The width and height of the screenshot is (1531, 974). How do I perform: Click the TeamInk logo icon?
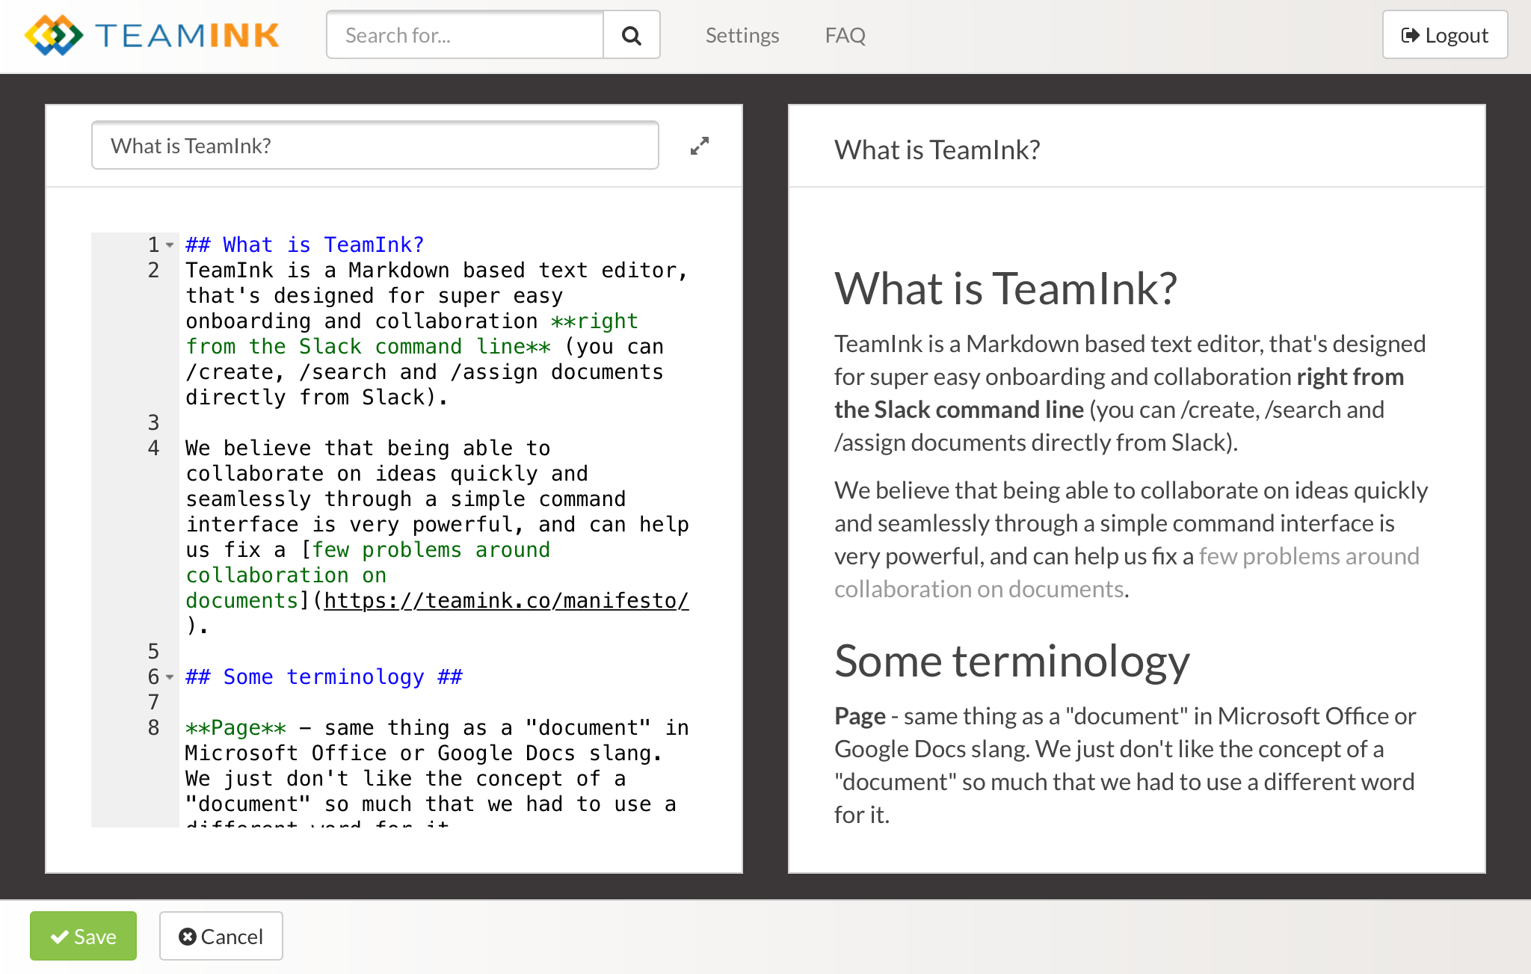[x=53, y=35]
